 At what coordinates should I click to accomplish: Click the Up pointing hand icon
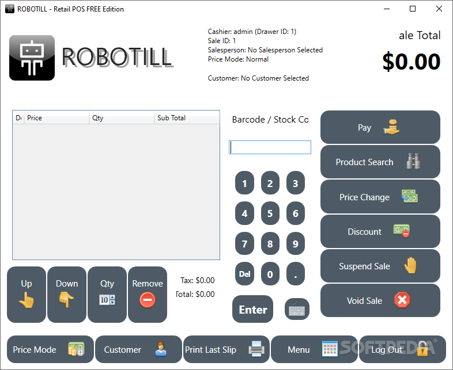coord(27,300)
